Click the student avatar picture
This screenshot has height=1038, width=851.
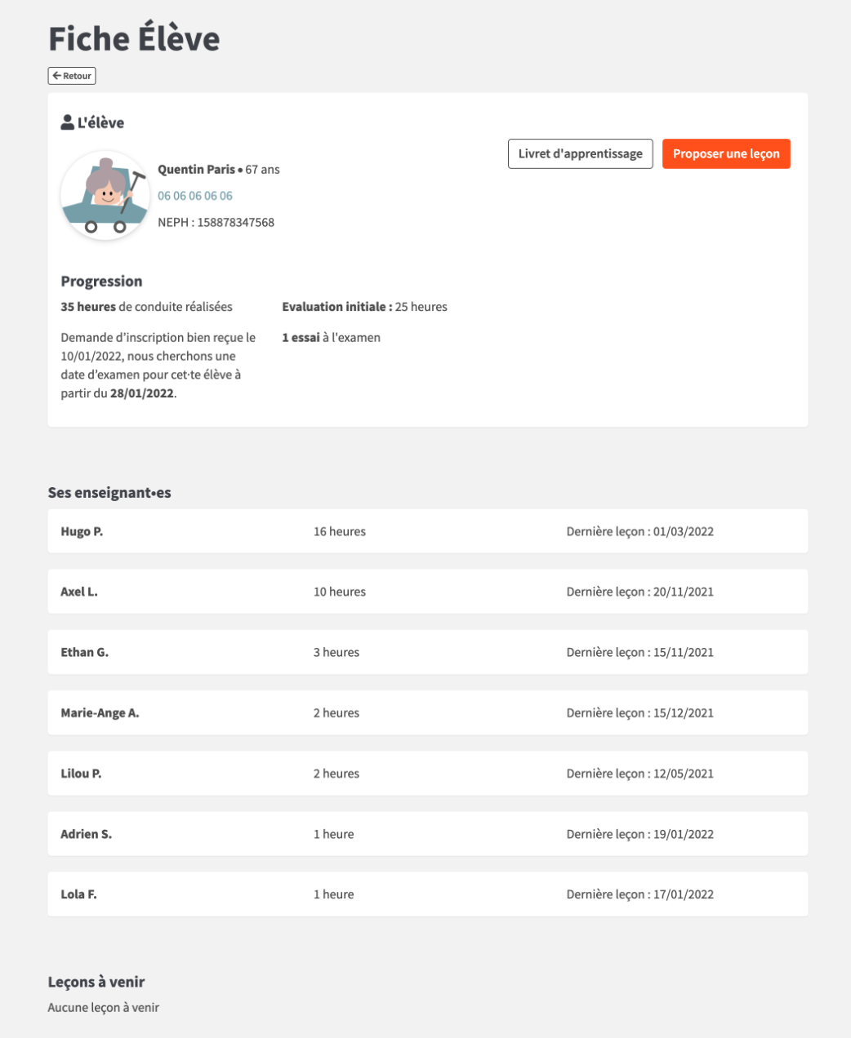point(105,195)
